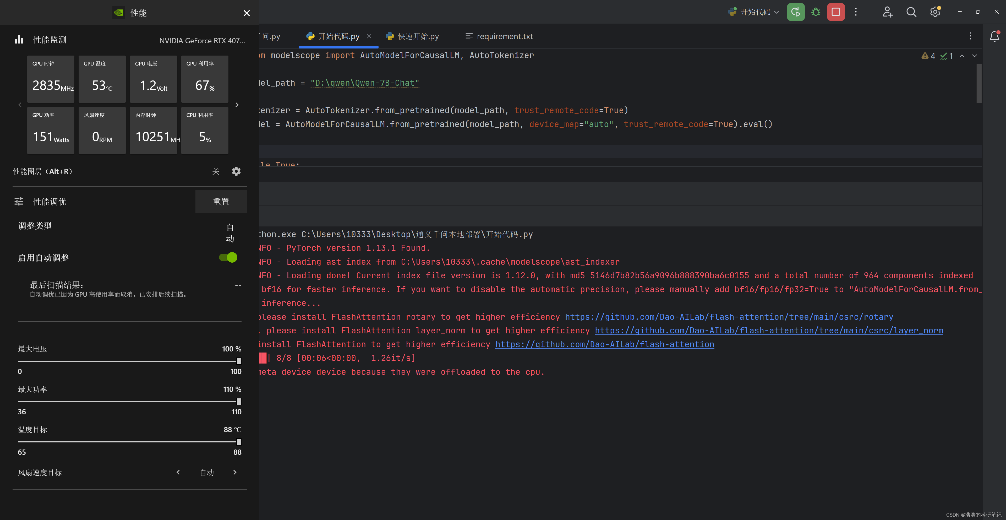Click the 重置 reset button
Screen dimensions: 1006x520
(221, 202)
